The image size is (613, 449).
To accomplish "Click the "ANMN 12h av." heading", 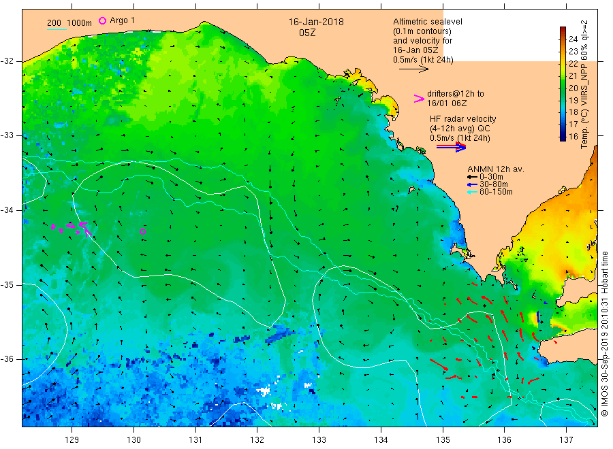I will pyautogui.click(x=496, y=169).
